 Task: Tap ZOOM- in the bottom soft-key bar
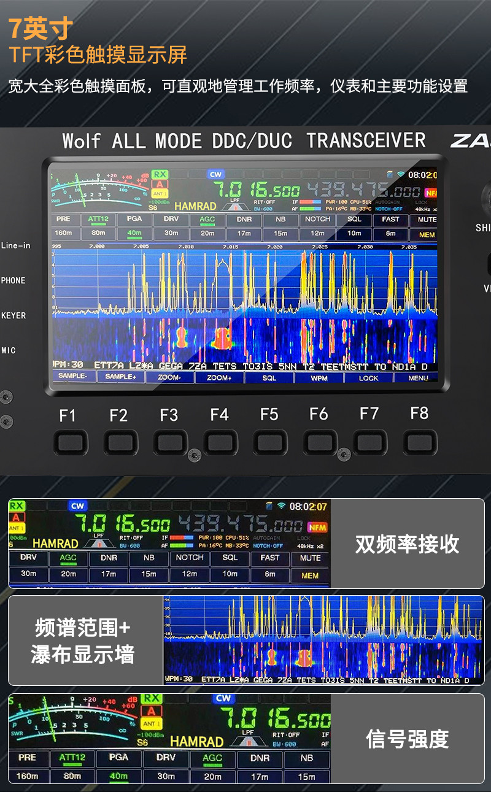pos(169,377)
